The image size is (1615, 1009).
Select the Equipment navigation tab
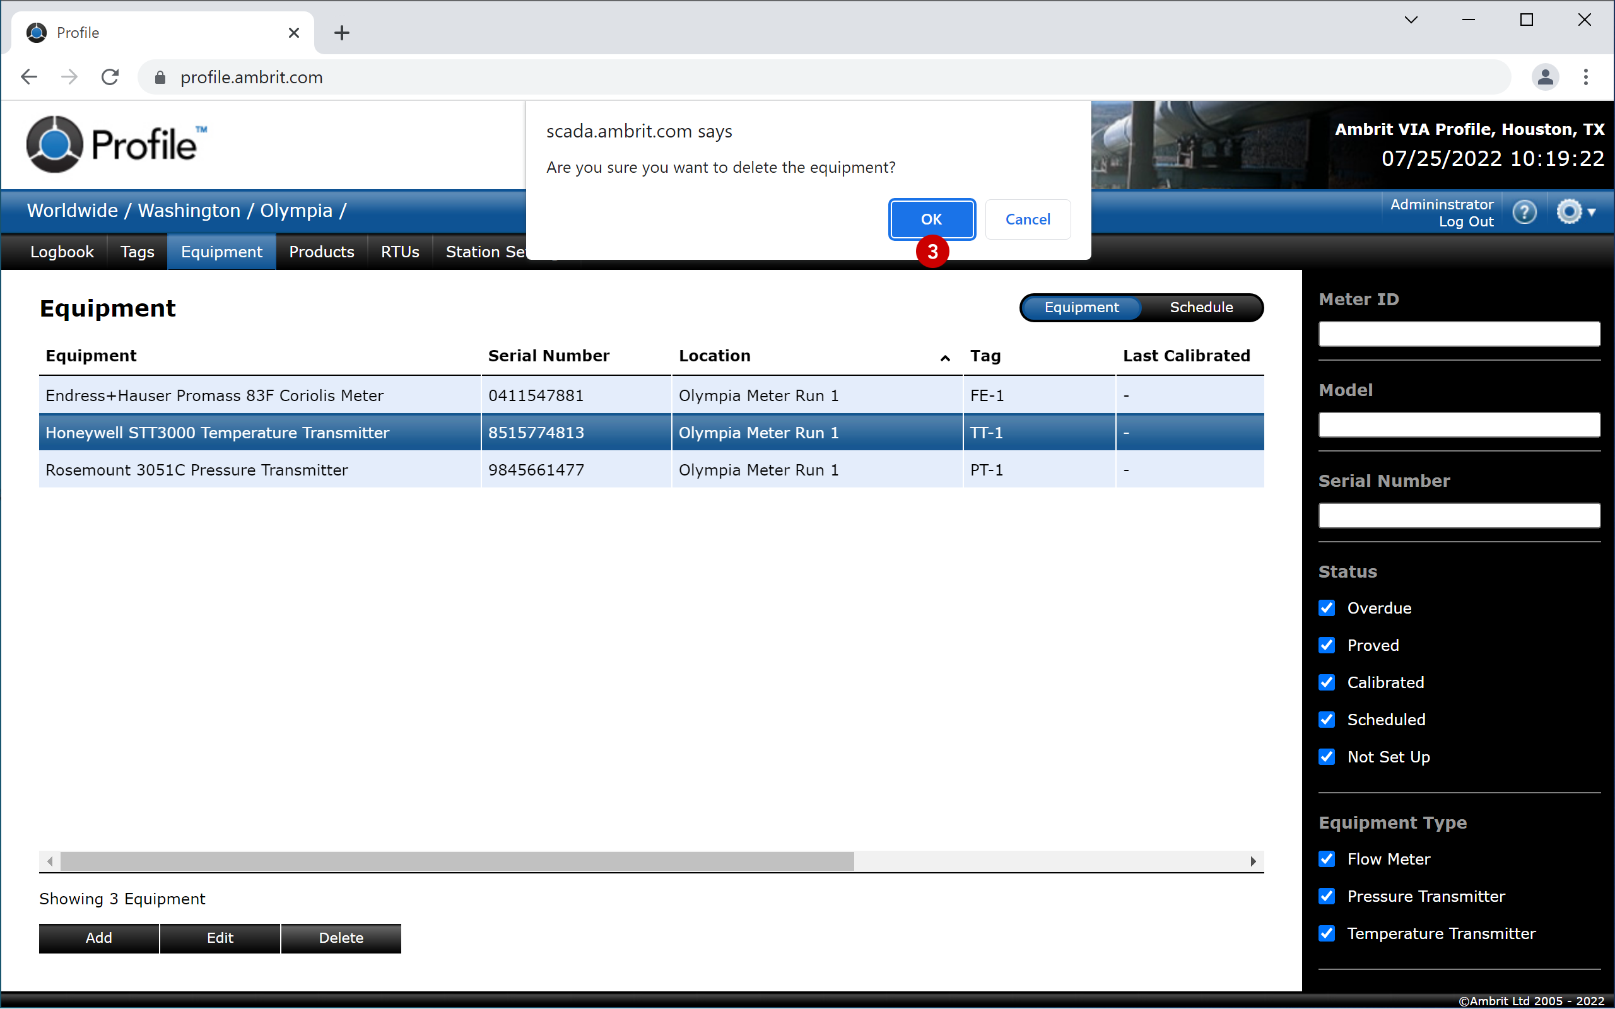[221, 252]
